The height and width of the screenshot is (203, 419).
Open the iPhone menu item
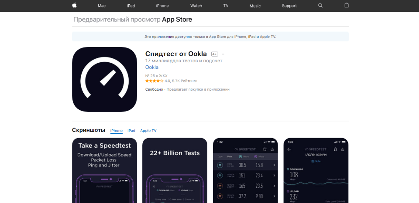162,6
